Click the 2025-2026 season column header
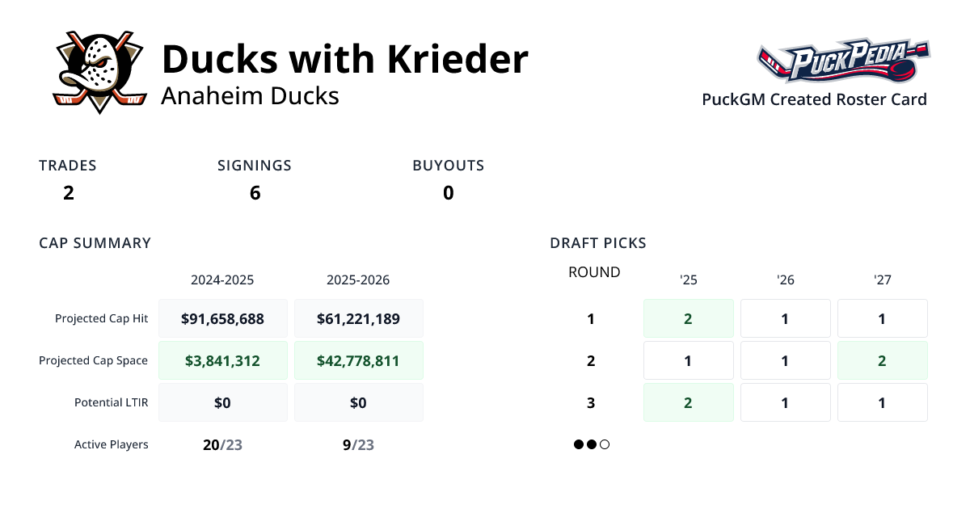This screenshot has width=970, height=509. coord(358,280)
